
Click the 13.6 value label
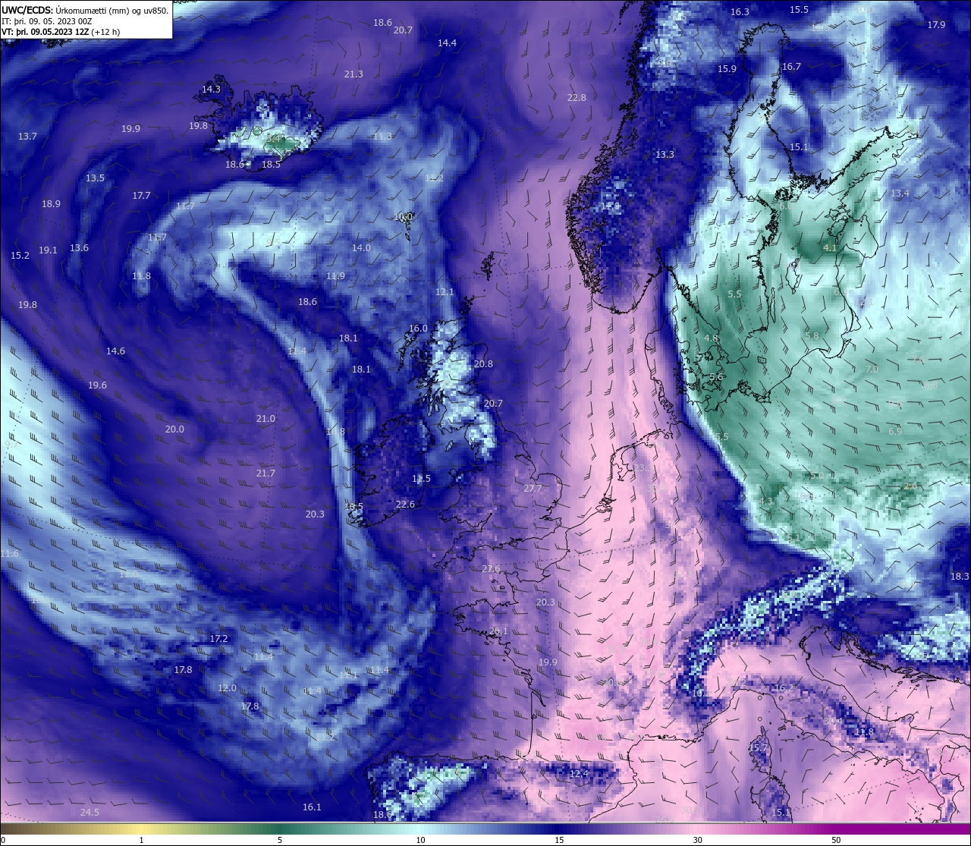click(x=79, y=248)
